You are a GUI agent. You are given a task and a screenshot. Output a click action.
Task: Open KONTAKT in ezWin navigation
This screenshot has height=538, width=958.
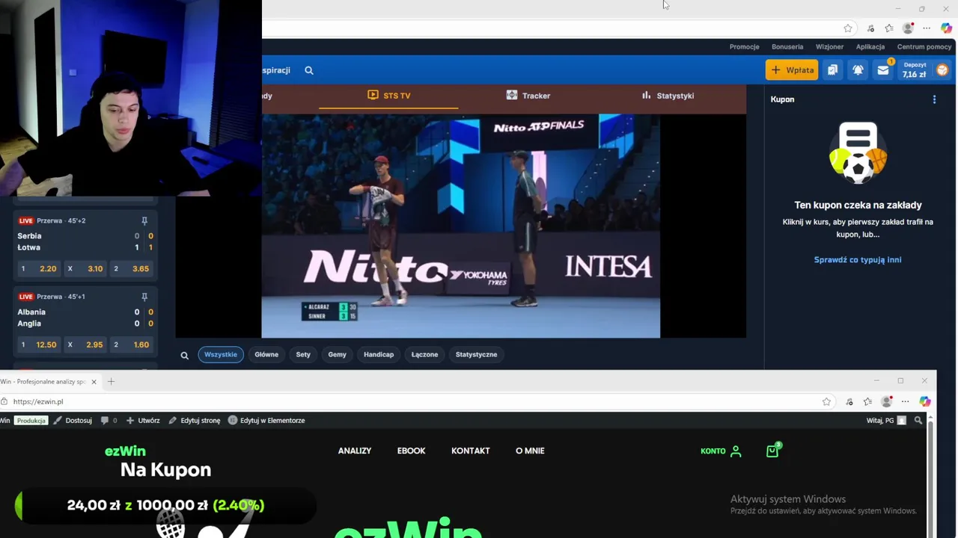click(x=471, y=451)
